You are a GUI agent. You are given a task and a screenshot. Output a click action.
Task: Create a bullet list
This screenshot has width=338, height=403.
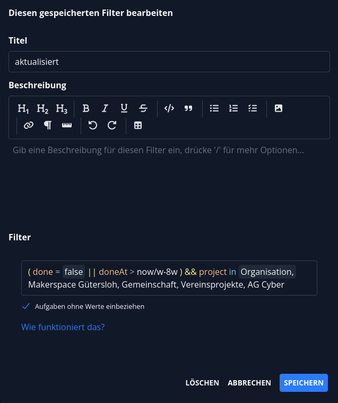pyautogui.click(x=214, y=108)
